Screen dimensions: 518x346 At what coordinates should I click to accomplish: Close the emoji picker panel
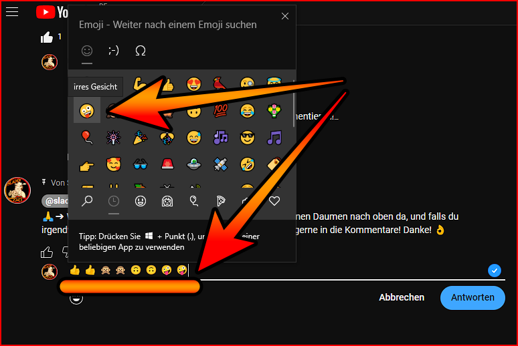[x=285, y=16]
